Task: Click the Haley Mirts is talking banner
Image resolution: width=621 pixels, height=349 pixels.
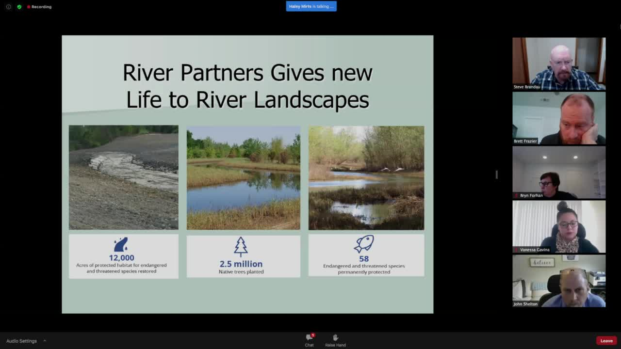Action: click(x=311, y=6)
